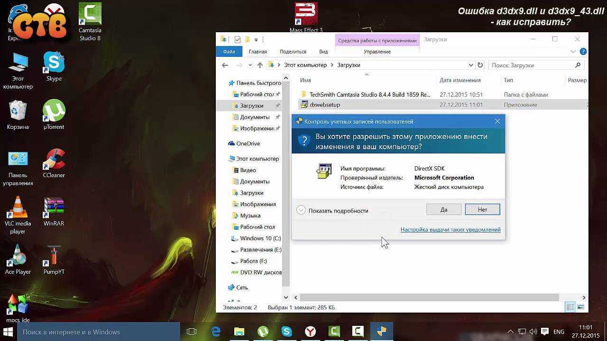The height and width of the screenshot is (341, 607).
Task: Launch Microsoft Edge from the taskbar
Action: [x=216, y=332]
